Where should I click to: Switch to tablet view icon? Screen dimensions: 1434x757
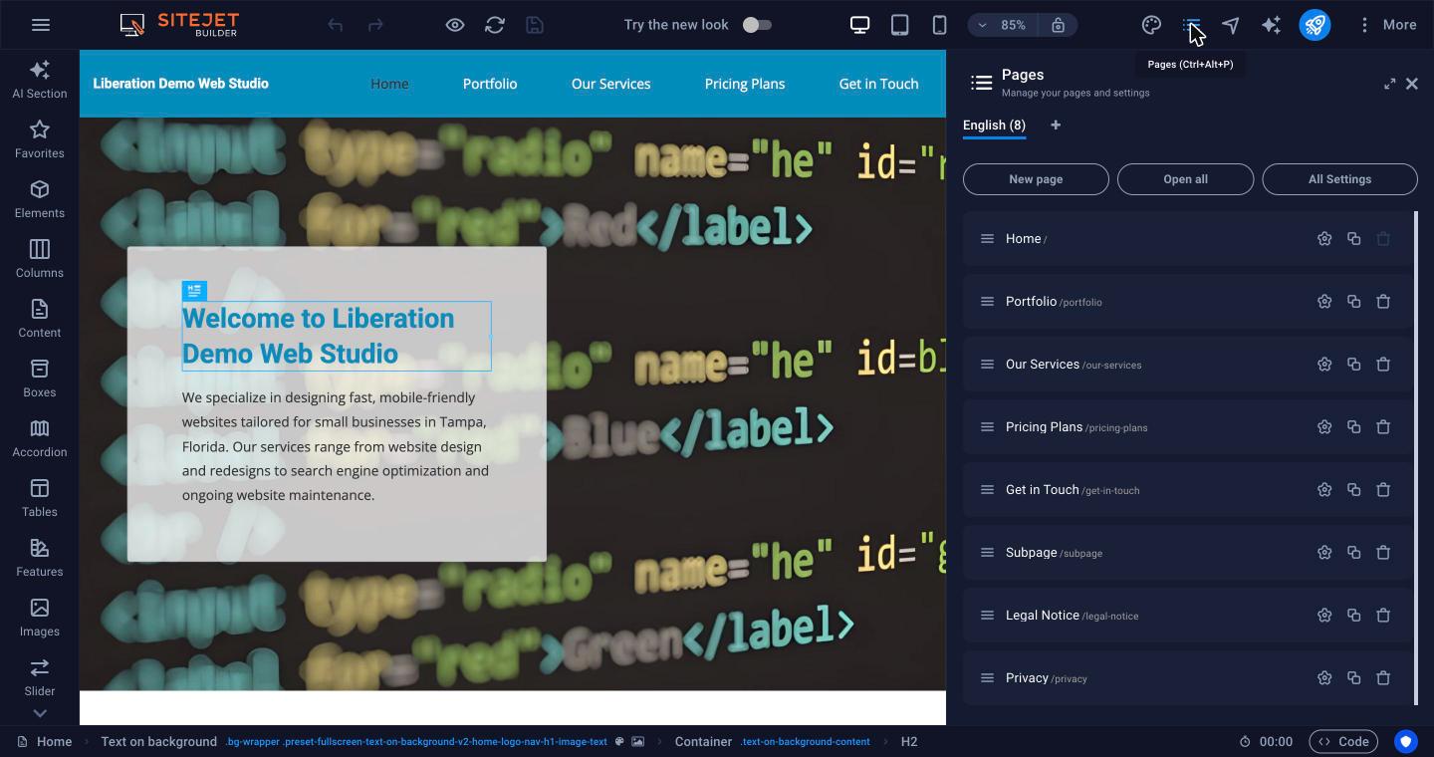pyautogui.click(x=899, y=25)
